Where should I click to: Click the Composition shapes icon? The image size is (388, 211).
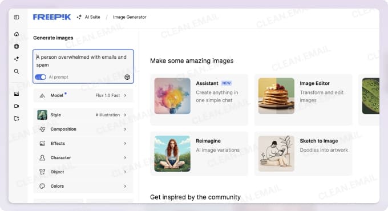pos(42,129)
